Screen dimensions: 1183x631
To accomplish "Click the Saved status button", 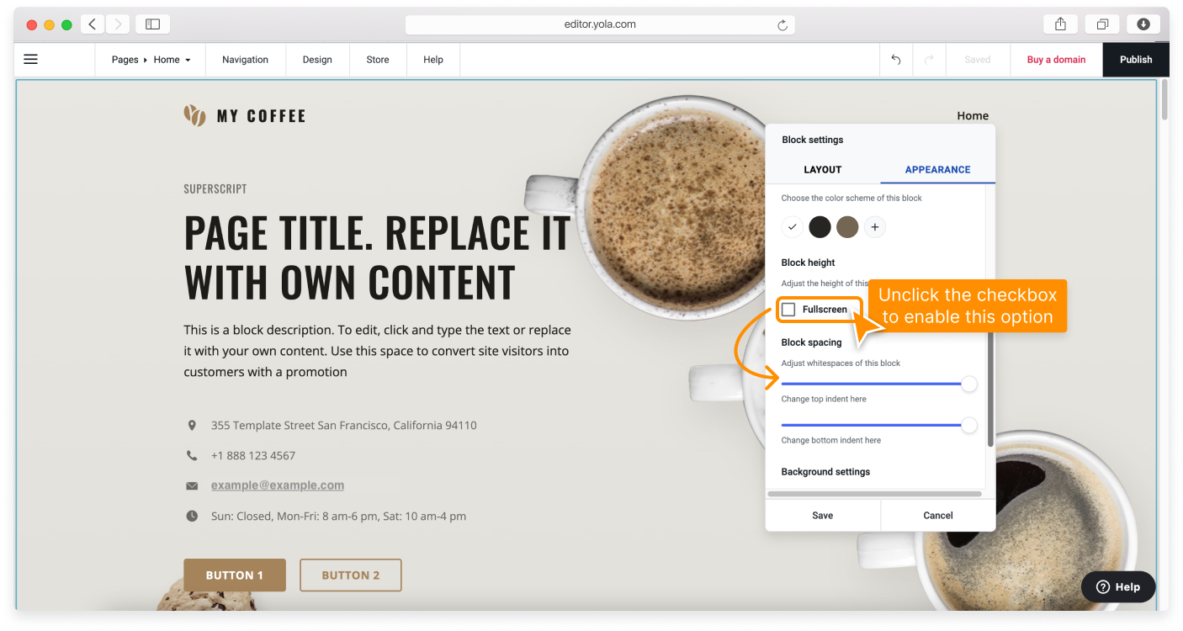I will tap(978, 60).
